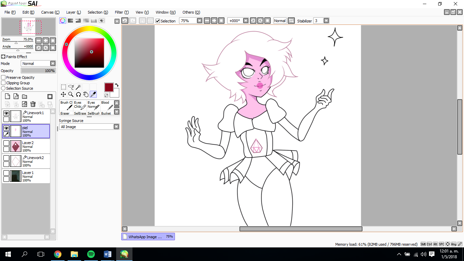Click the canvas horizontal scrollbar thumb
This screenshot has height=261, width=464.
tap(301, 229)
